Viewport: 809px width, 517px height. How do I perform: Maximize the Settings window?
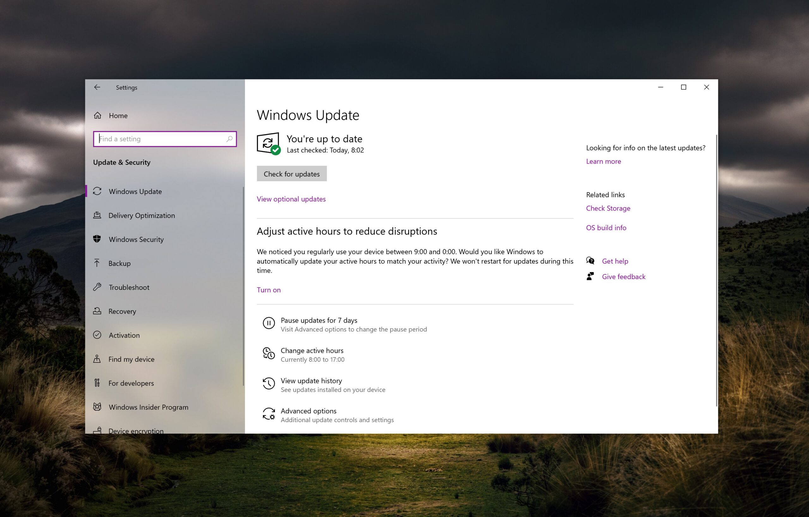[683, 87]
